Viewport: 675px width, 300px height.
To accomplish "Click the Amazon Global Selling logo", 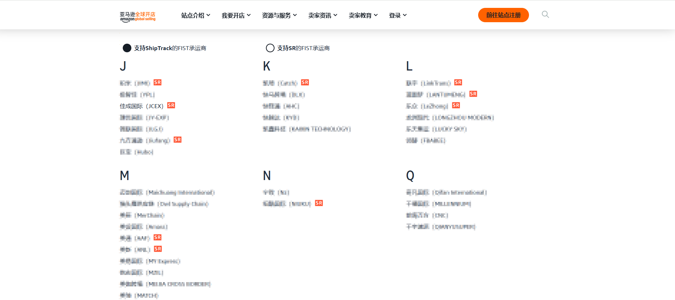I will coord(137,16).
